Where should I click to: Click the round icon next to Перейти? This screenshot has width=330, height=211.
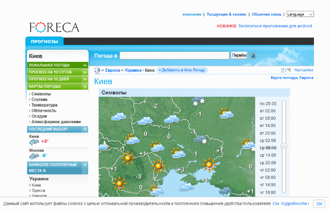click(253, 56)
